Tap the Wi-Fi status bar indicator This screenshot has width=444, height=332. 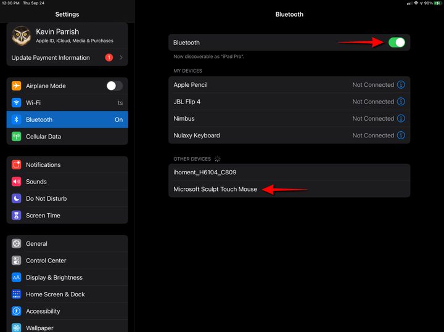click(416, 3)
